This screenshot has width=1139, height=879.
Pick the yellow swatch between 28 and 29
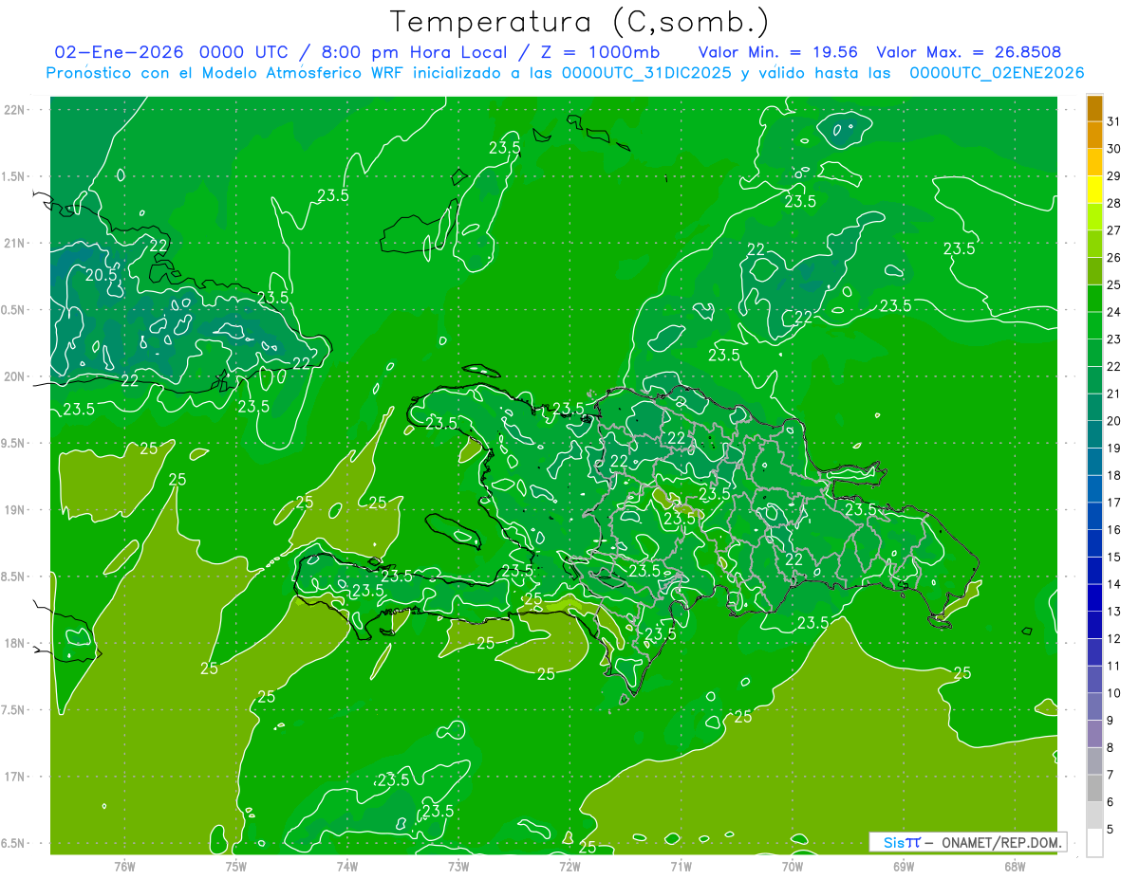pyautogui.click(x=1094, y=189)
